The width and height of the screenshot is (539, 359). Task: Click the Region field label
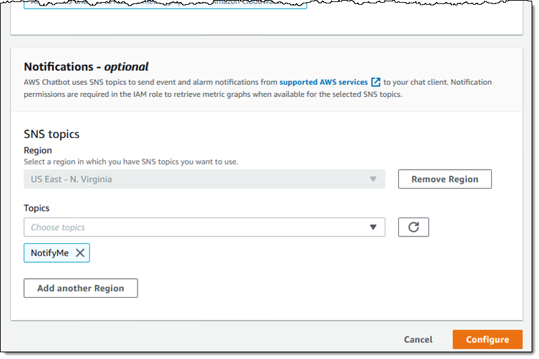tap(38, 150)
